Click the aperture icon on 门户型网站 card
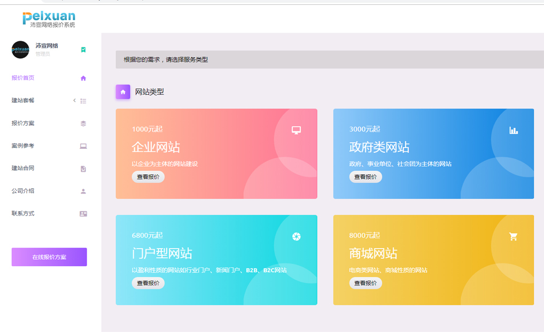The height and width of the screenshot is (332, 544). tap(296, 236)
